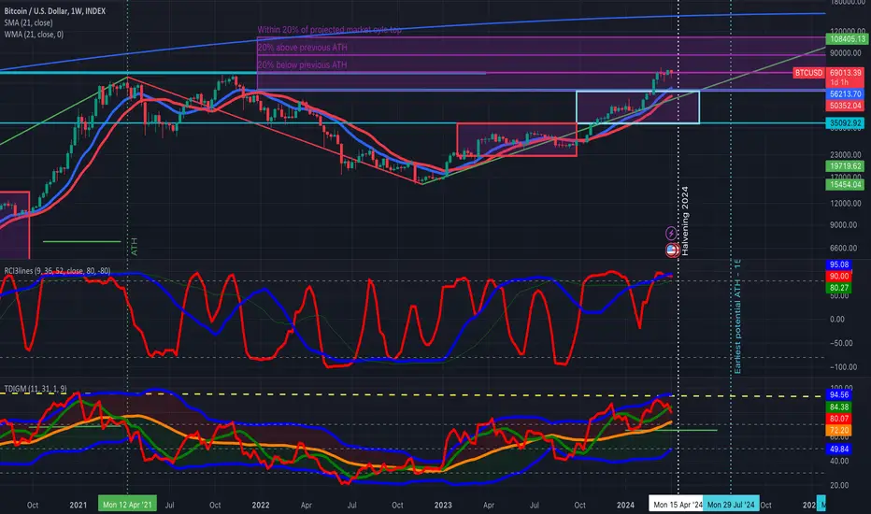Click the BTCUSD symbol price label

(x=808, y=73)
